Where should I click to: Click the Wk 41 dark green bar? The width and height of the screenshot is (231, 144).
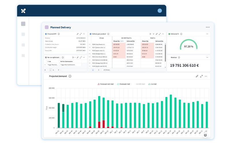coord(59,115)
